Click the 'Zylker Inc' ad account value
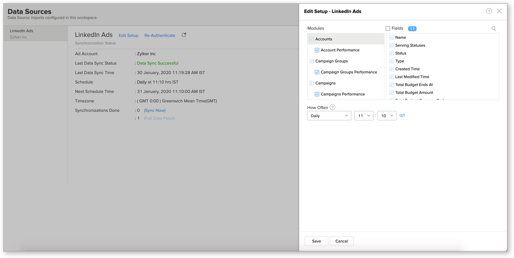The image size is (514, 258). [x=146, y=54]
